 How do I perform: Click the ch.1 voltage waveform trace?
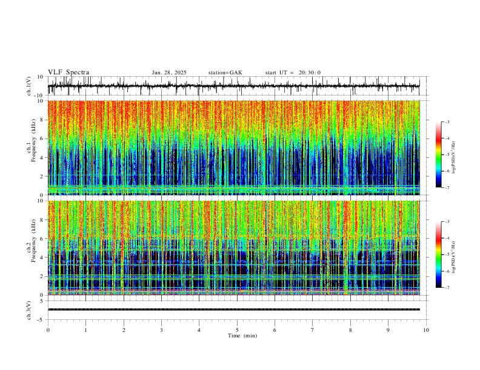tap(233, 86)
